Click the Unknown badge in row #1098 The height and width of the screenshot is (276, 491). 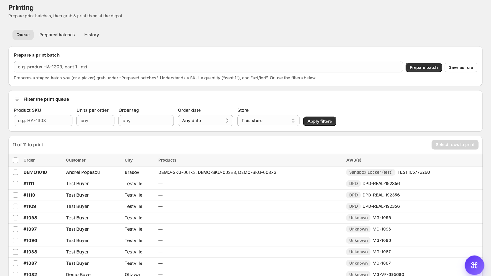358,218
